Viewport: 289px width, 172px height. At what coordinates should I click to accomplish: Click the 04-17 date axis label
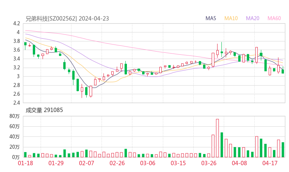270,163
